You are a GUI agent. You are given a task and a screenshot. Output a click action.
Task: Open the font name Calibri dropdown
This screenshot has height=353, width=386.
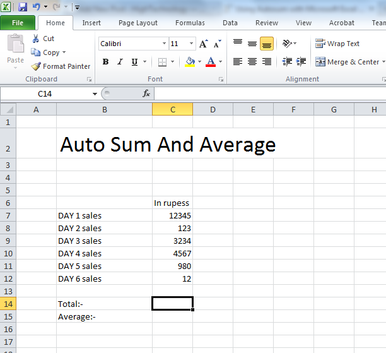(164, 44)
